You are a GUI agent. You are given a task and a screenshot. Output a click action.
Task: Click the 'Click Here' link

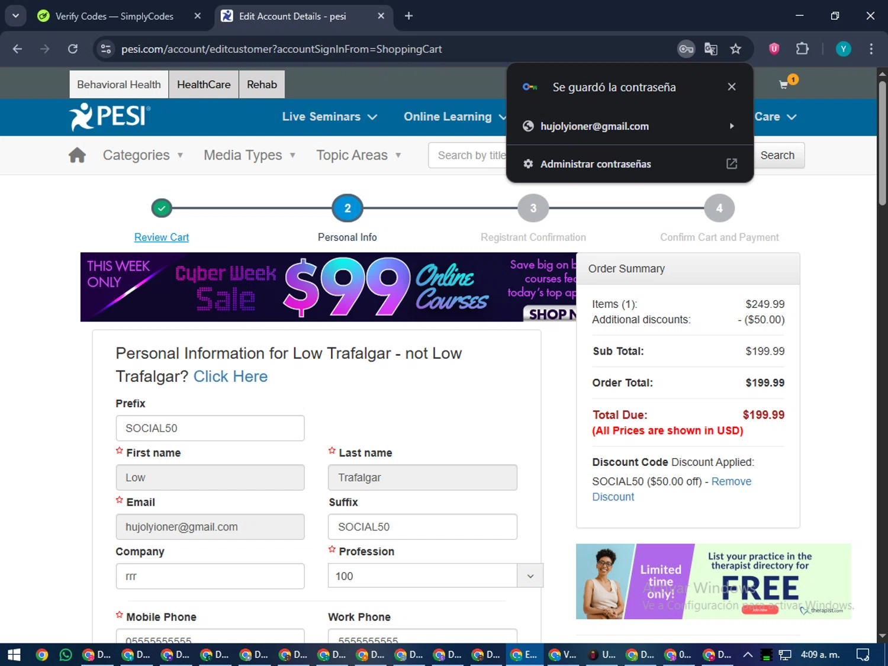[x=230, y=377]
